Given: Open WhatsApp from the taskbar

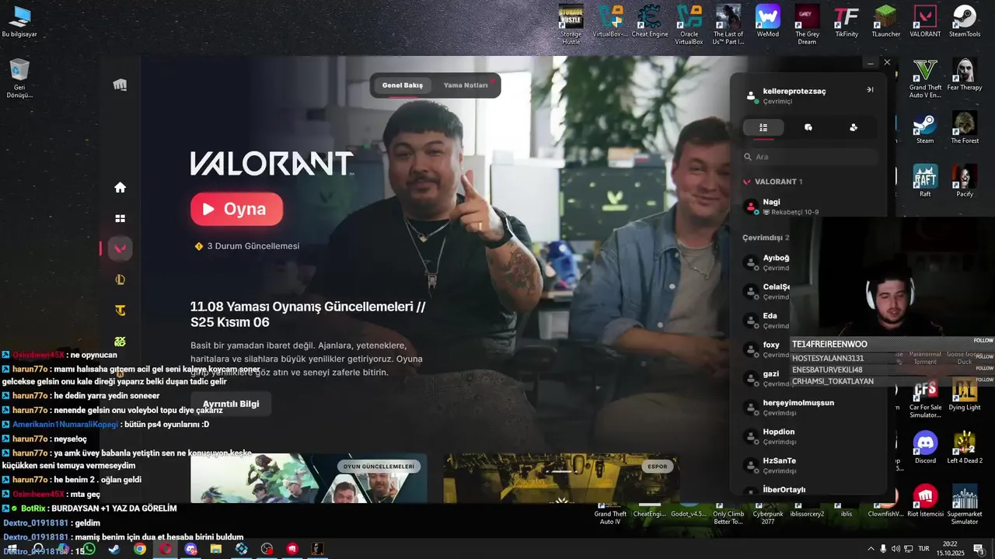Looking at the screenshot, I should point(89,549).
